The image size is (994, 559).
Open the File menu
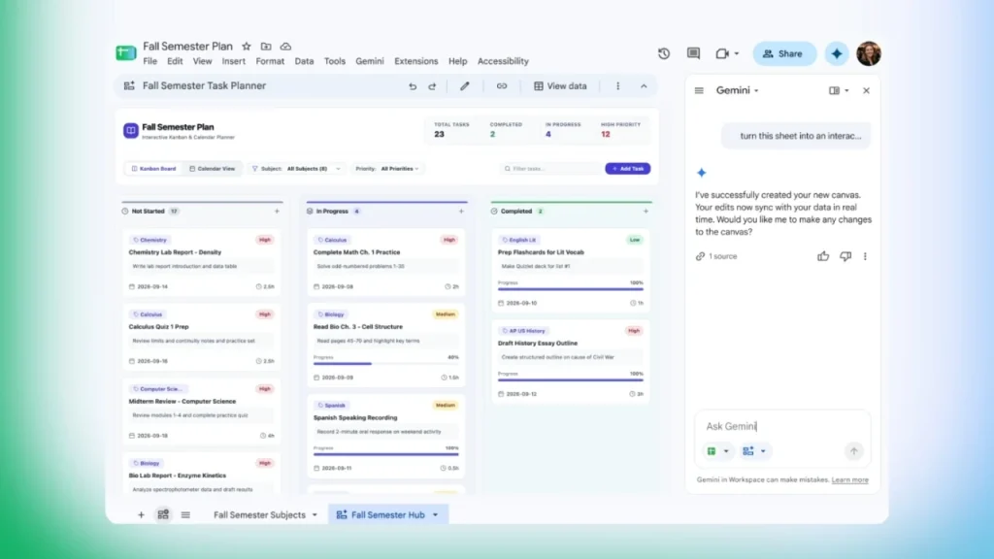tap(150, 61)
